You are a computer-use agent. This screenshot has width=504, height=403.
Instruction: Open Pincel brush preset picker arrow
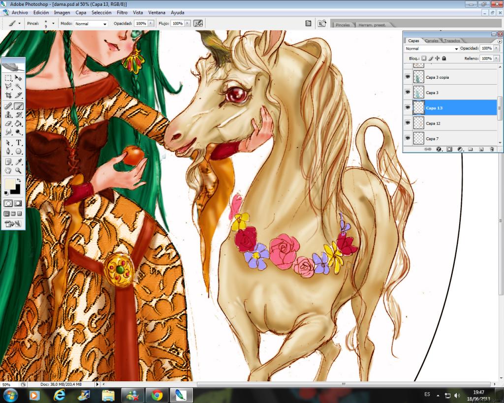click(x=53, y=24)
